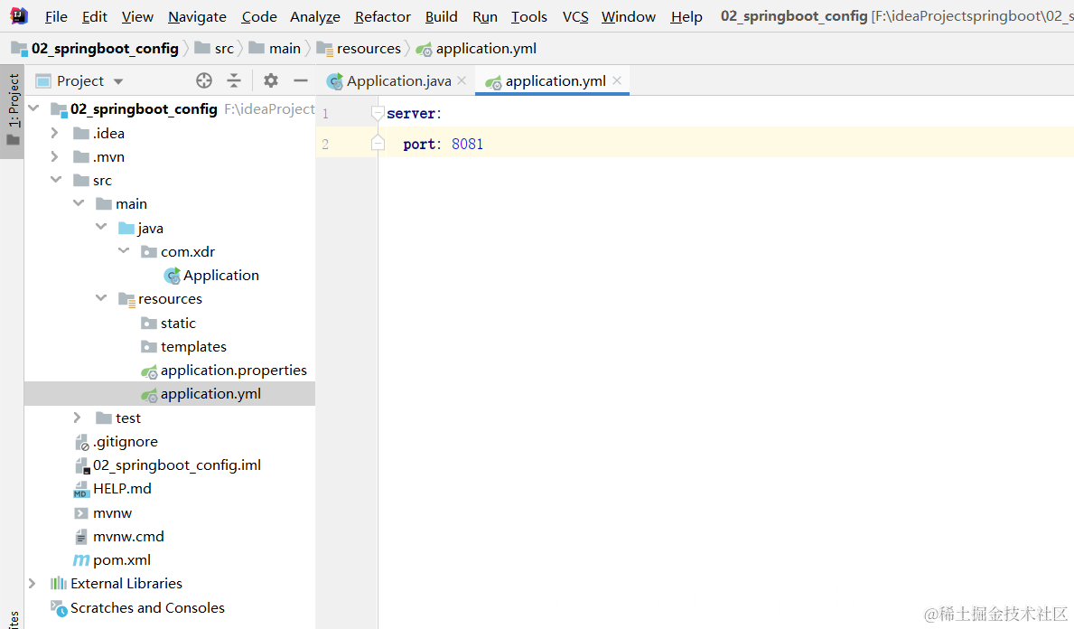The height and width of the screenshot is (629, 1074).
Task: Click the Scratches and Consoles icon
Action: pyautogui.click(x=59, y=607)
